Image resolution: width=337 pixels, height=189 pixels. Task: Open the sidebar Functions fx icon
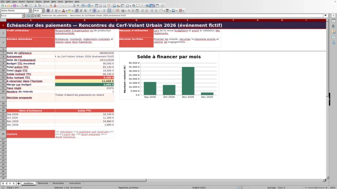tap(334, 43)
